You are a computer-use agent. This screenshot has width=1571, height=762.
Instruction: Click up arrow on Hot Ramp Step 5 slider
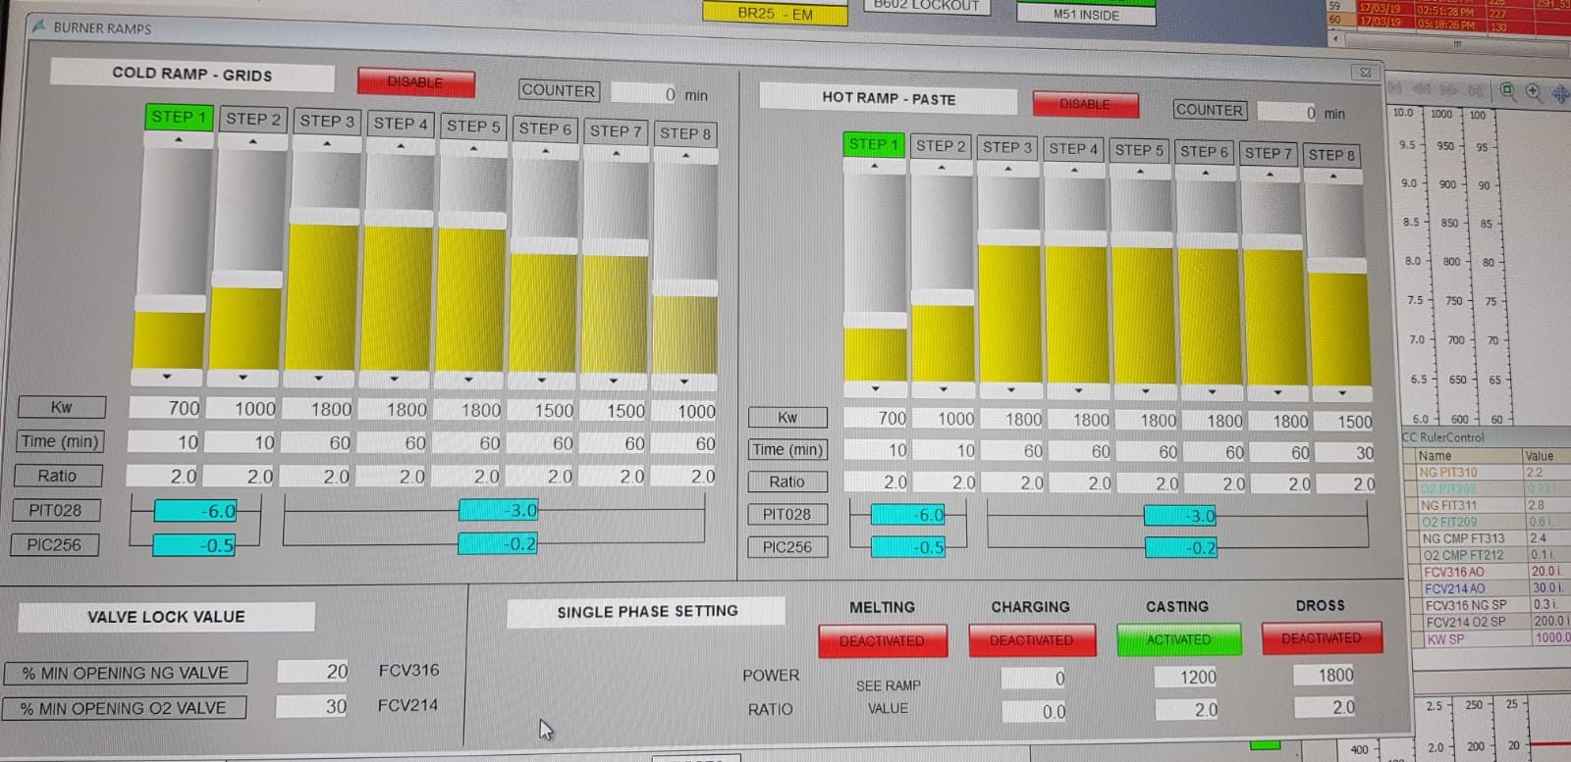click(1140, 172)
